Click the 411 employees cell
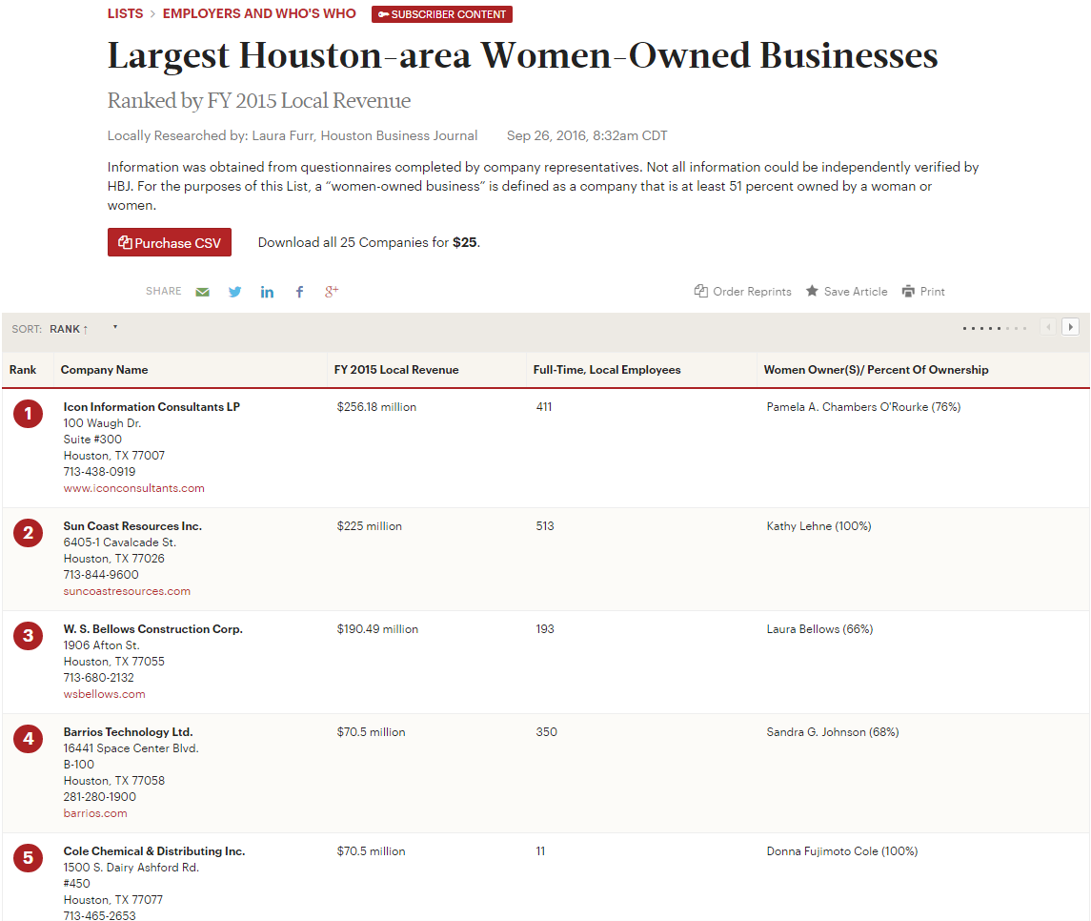The width and height of the screenshot is (1091, 921). click(544, 406)
